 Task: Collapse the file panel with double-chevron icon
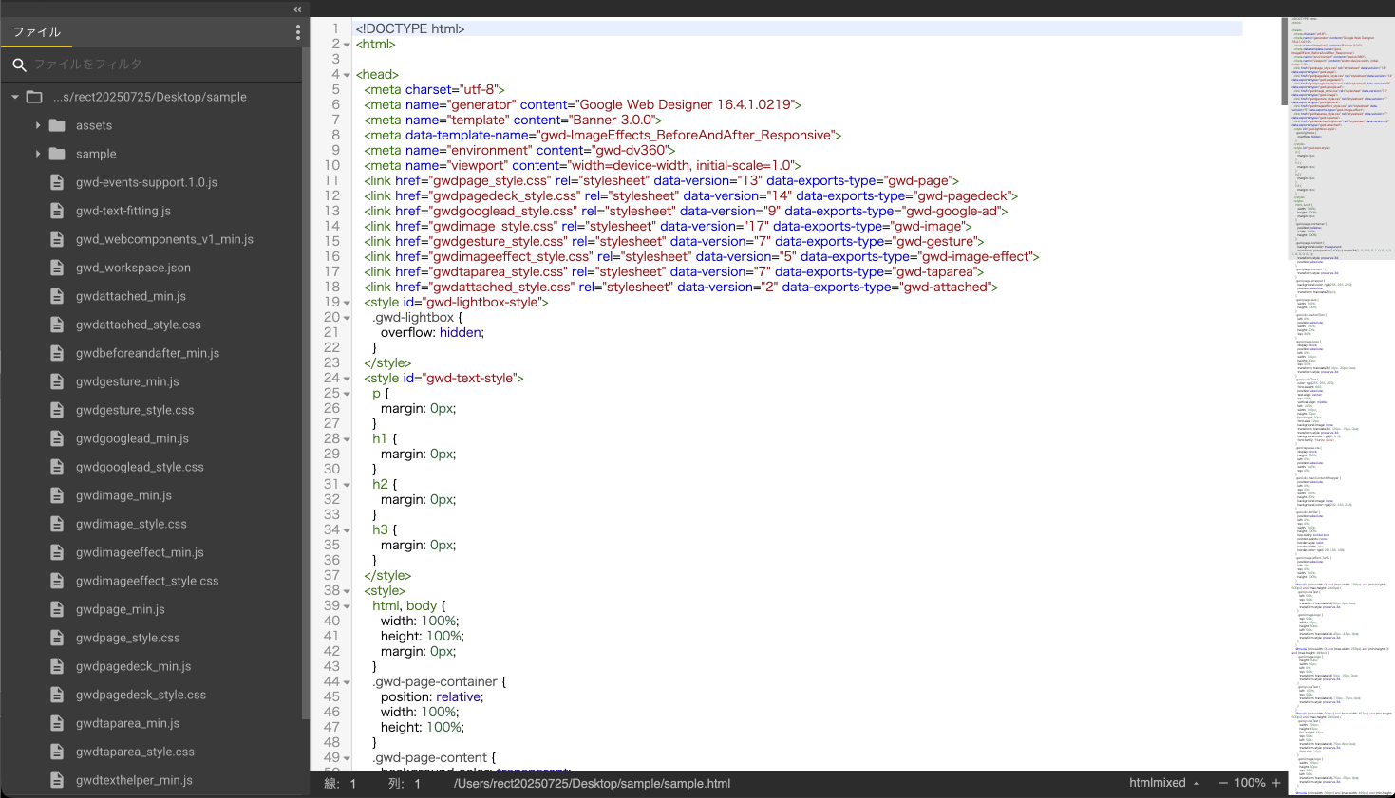coord(297,9)
